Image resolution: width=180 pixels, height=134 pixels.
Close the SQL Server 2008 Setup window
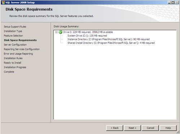[177, 3]
